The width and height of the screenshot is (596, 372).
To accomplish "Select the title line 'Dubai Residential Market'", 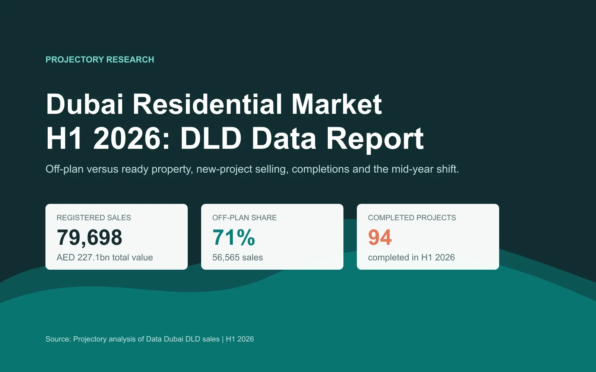I will pos(214,104).
